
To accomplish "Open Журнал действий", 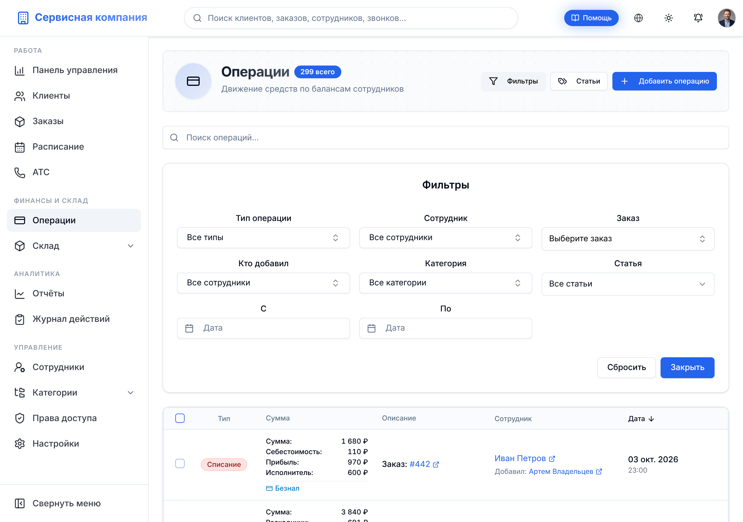I will 74,319.
